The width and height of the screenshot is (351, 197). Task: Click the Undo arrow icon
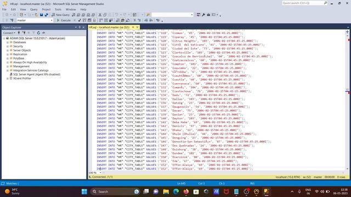[116, 15]
